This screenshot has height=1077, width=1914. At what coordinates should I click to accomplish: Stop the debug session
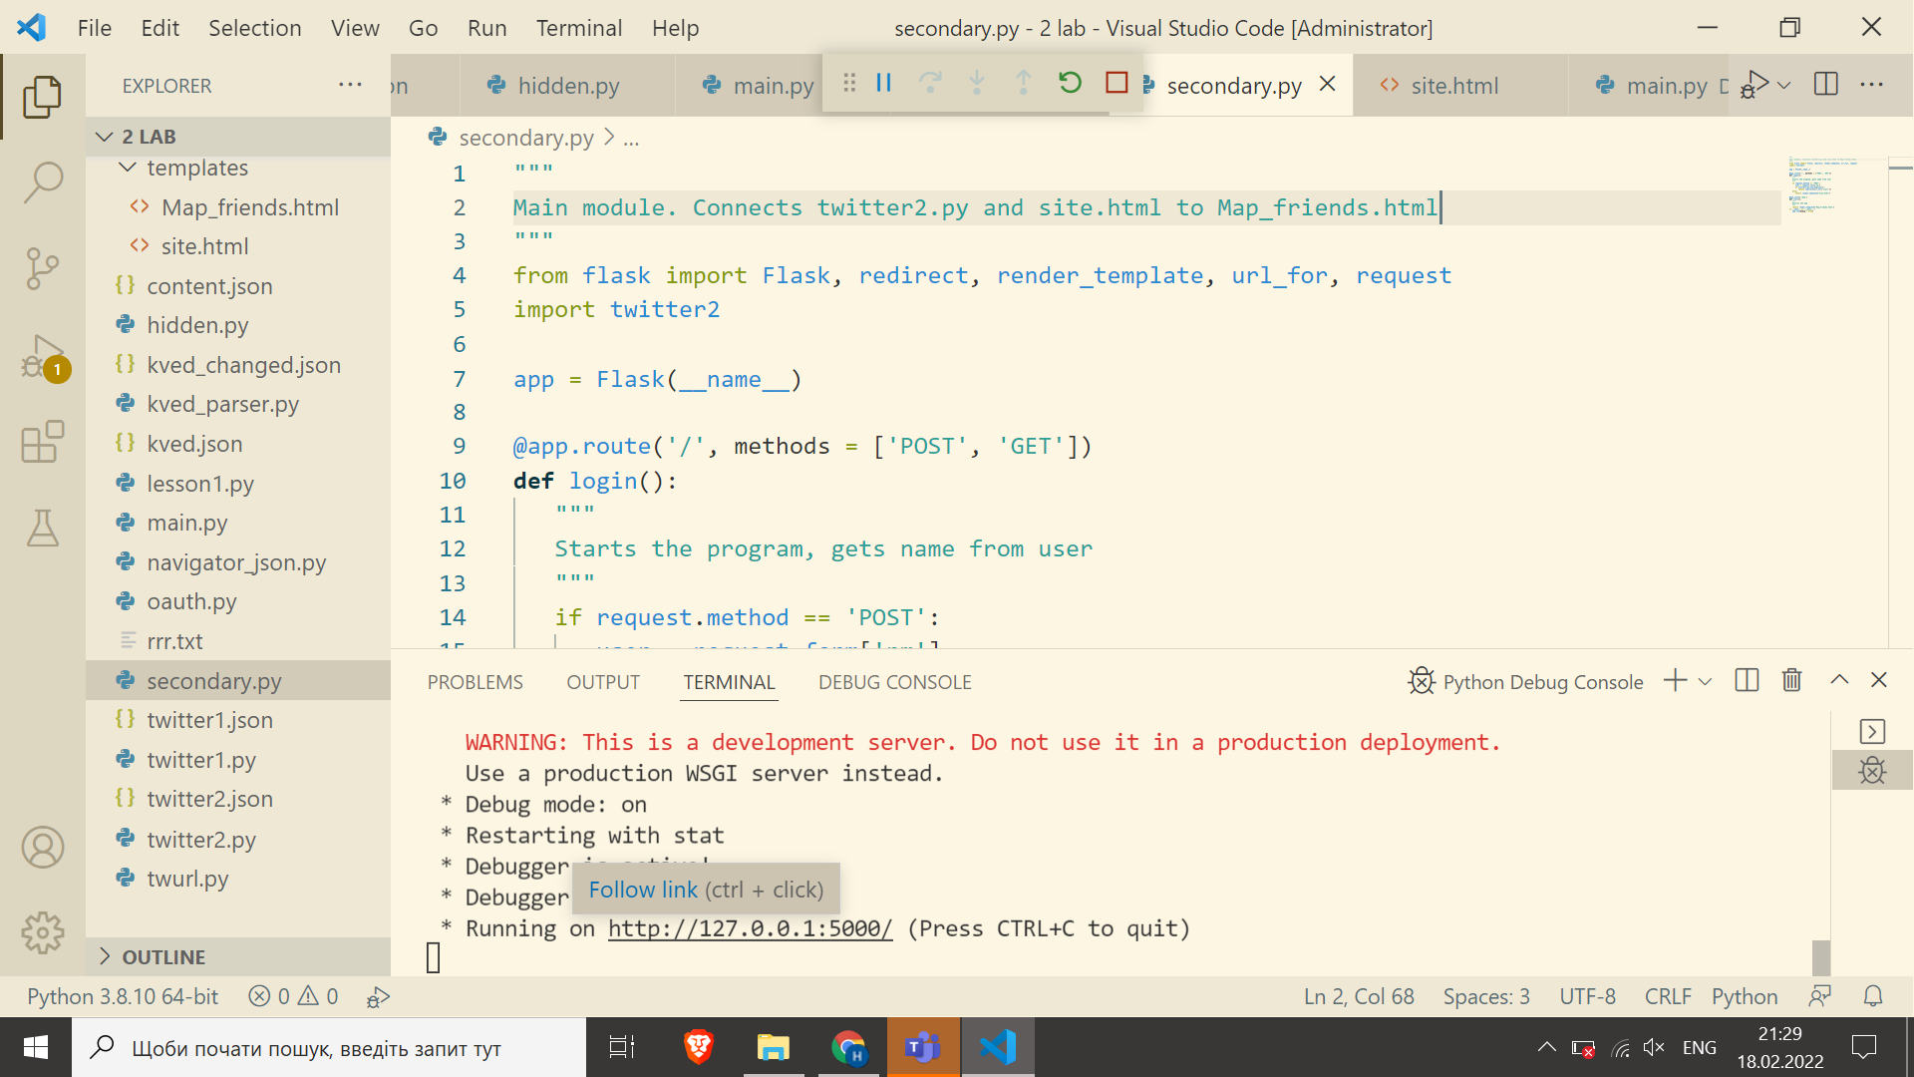1116,83
